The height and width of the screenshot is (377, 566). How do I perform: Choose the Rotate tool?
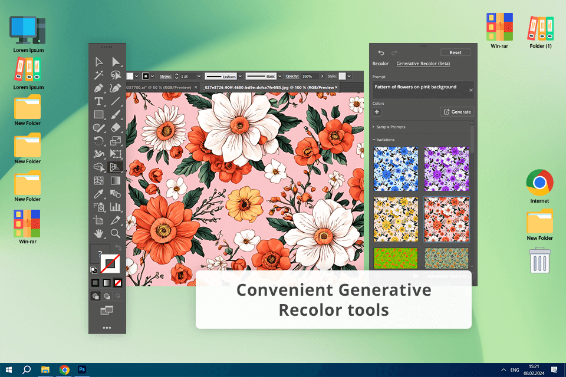click(x=98, y=141)
